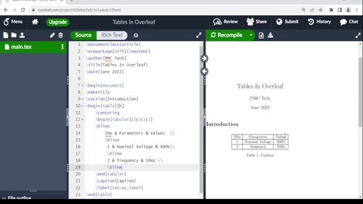Image resolution: width=363 pixels, height=204 pixels.
Task: View logs and output files icon
Action: pyautogui.click(x=261, y=35)
